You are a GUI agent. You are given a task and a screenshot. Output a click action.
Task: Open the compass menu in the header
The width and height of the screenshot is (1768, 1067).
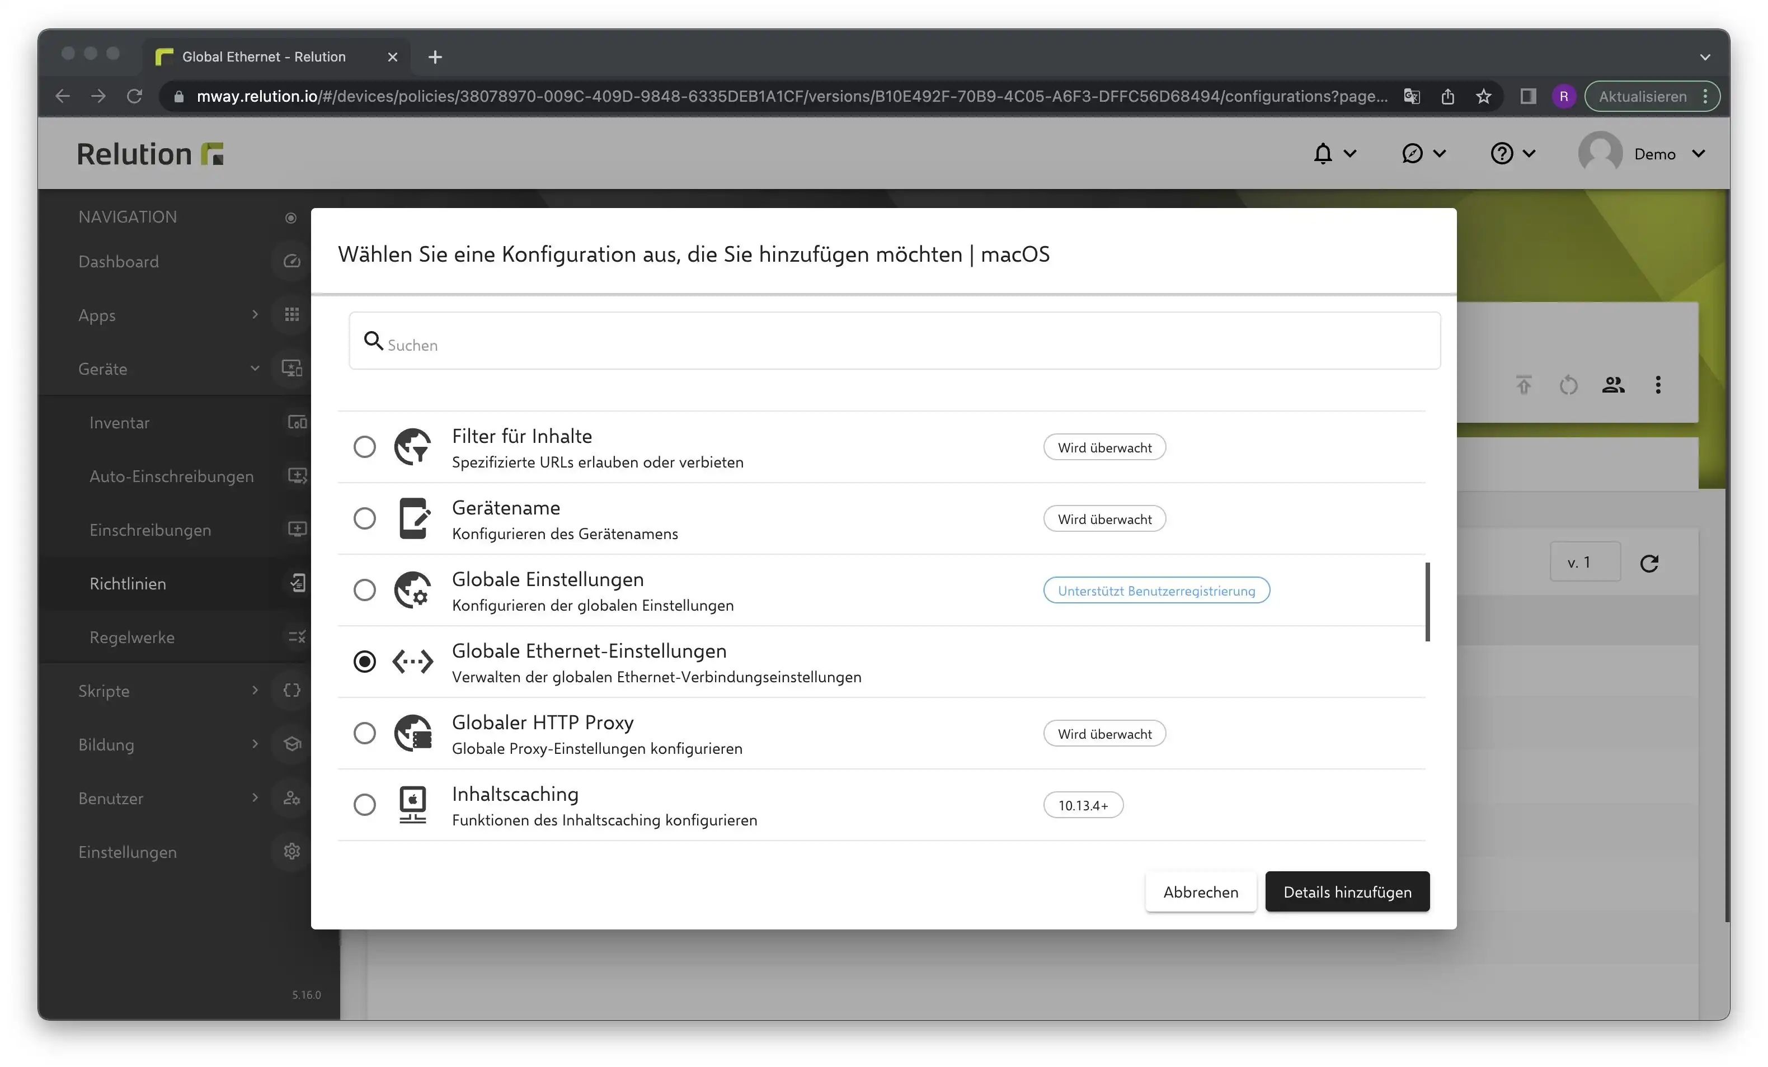point(1423,153)
